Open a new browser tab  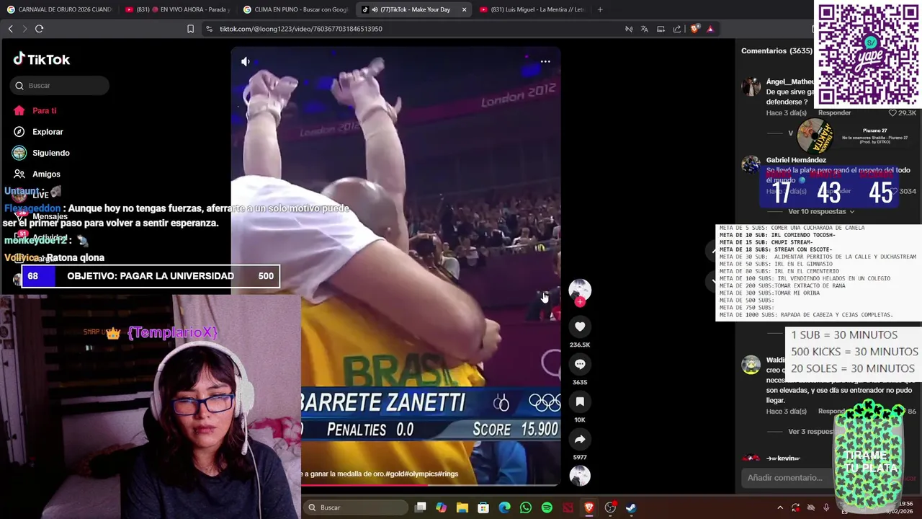pos(600,9)
